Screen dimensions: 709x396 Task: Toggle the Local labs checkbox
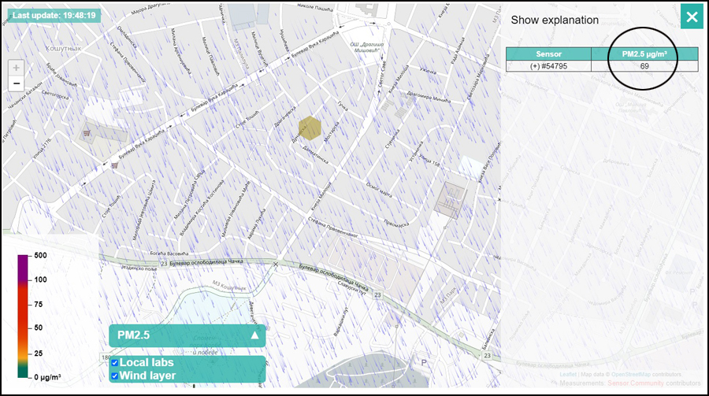click(x=115, y=363)
